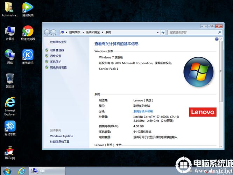Launch Internet Explorer desktop icon
The width and height of the screenshot is (233, 175).
tap(10, 106)
